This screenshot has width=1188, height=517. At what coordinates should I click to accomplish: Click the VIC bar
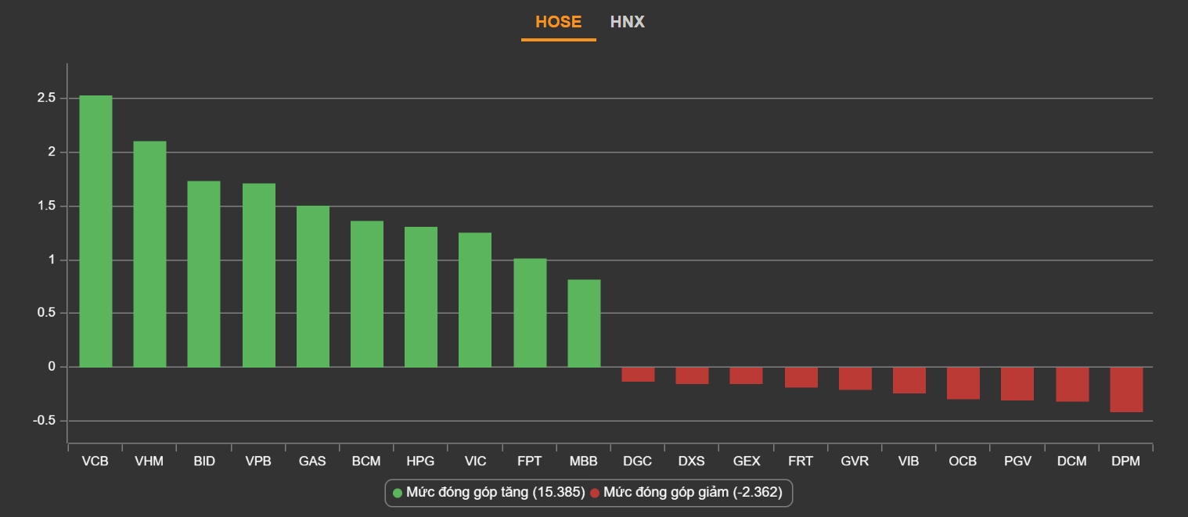(x=475, y=300)
